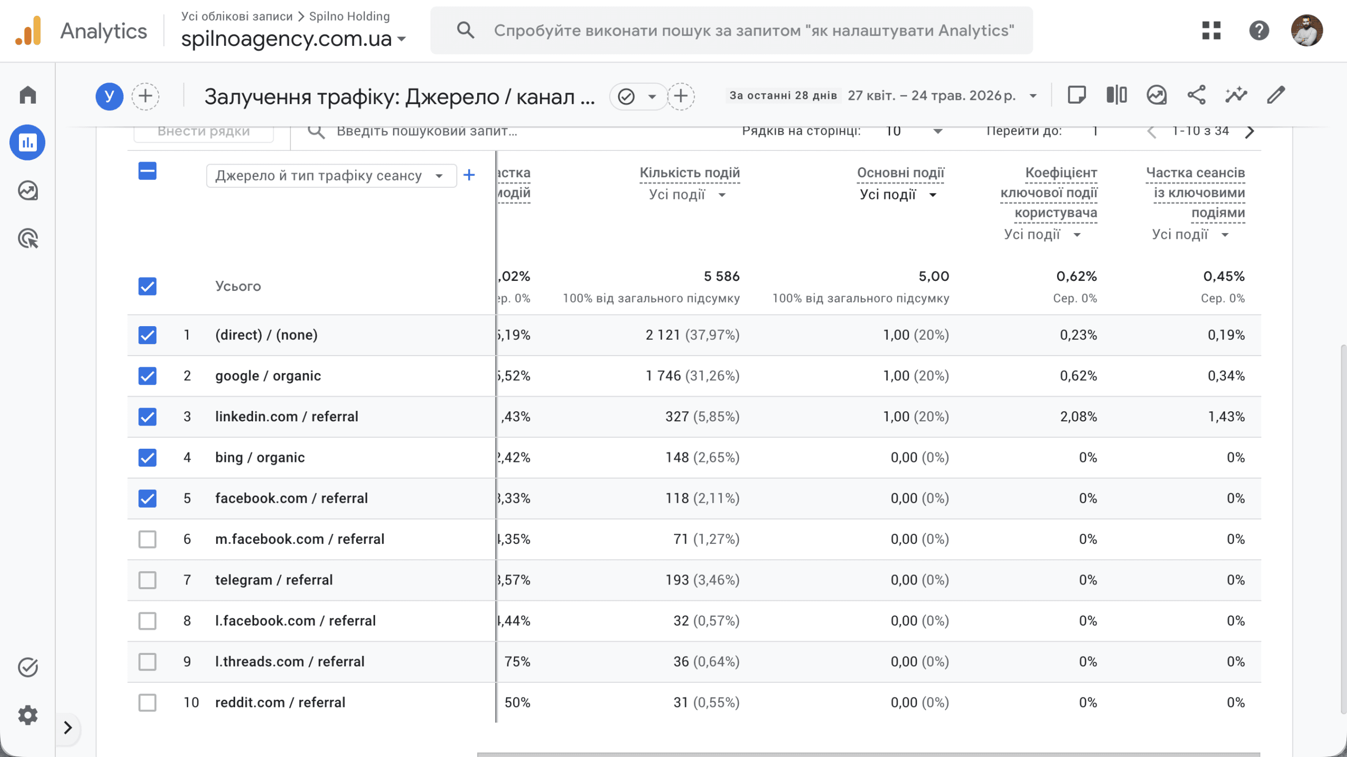The height and width of the screenshot is (757, 1347).
Task: Open event filter under "Коефіцієнт ключової події користувача"
Action: tap(1042, 235)
